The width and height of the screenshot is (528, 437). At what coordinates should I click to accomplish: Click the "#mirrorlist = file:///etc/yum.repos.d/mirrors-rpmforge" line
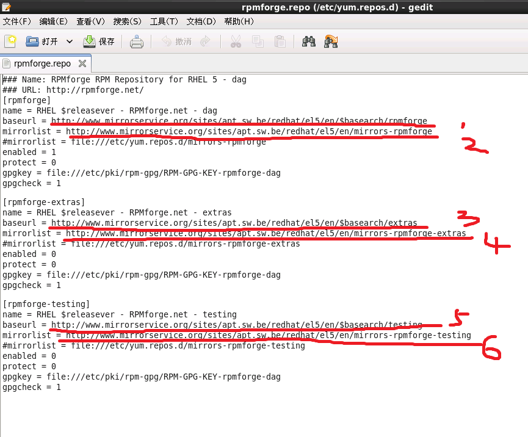pos(134,142)
